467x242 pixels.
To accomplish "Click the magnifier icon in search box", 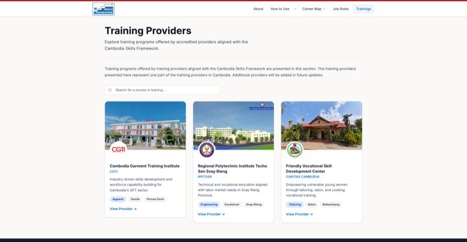I will pyautogui.click(x=110, y=90).
